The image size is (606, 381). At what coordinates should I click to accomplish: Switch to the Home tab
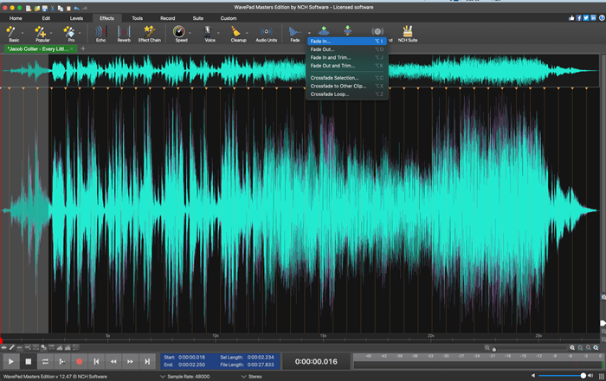pos(16,18)
